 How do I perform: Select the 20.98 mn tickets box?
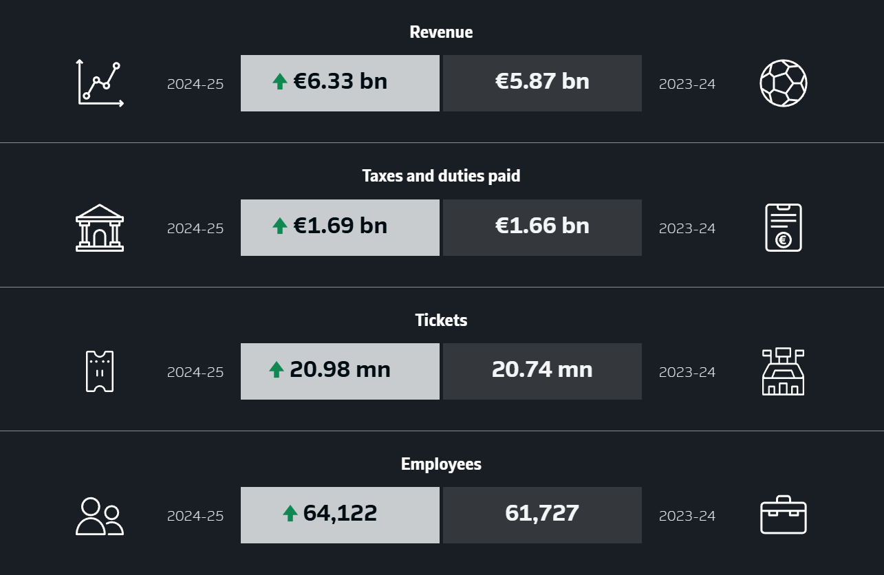(340, 371)
